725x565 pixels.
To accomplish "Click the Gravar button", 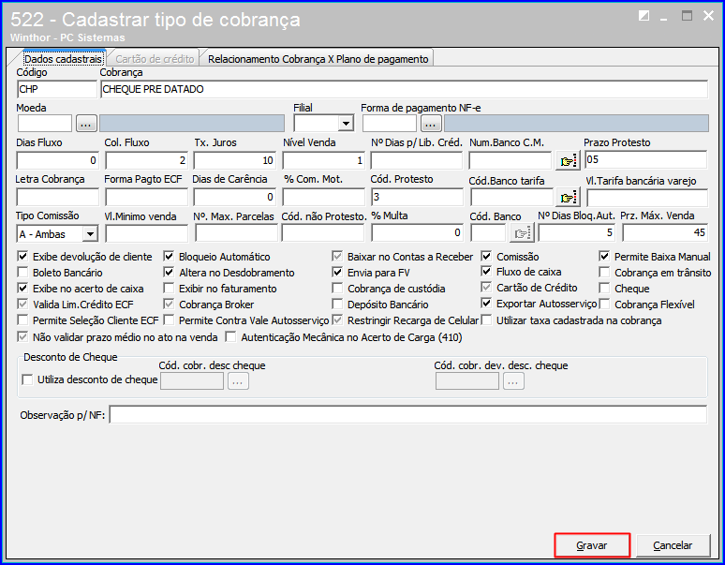I will point(592,545).
